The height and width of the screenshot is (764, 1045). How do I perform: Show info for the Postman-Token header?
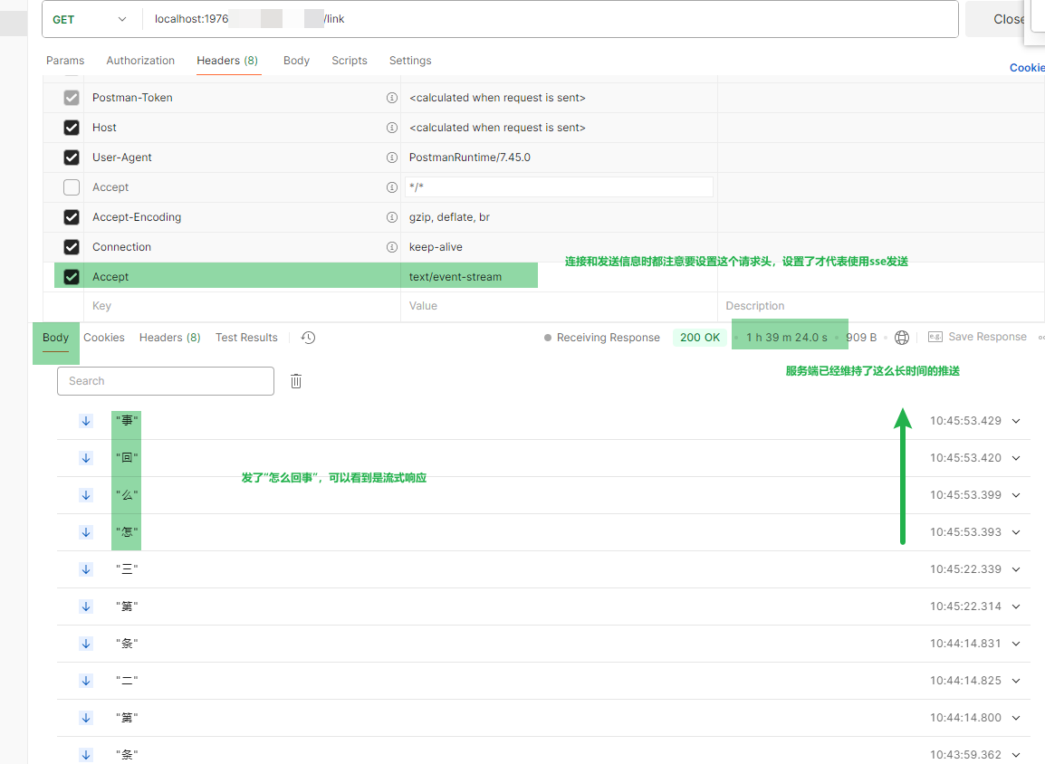[392, 98]
